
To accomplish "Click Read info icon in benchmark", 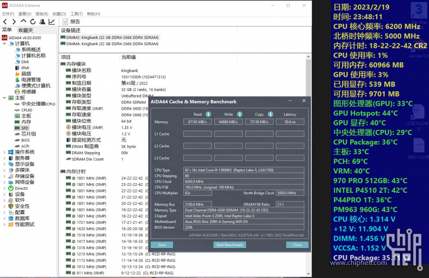I will pos(208,114).
